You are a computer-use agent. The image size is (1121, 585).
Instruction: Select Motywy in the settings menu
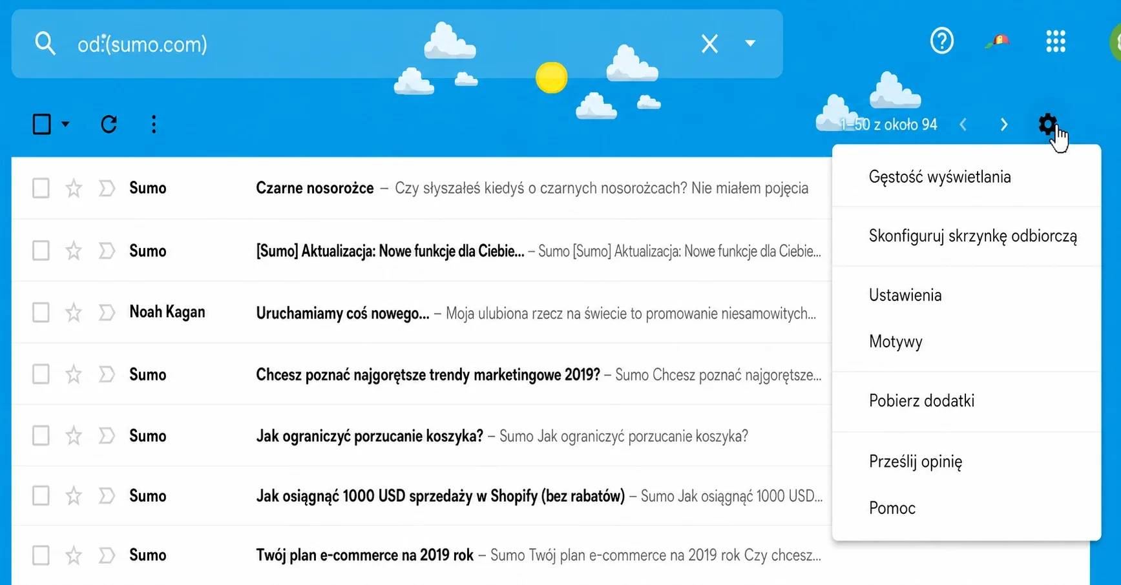tap(967, 342)
